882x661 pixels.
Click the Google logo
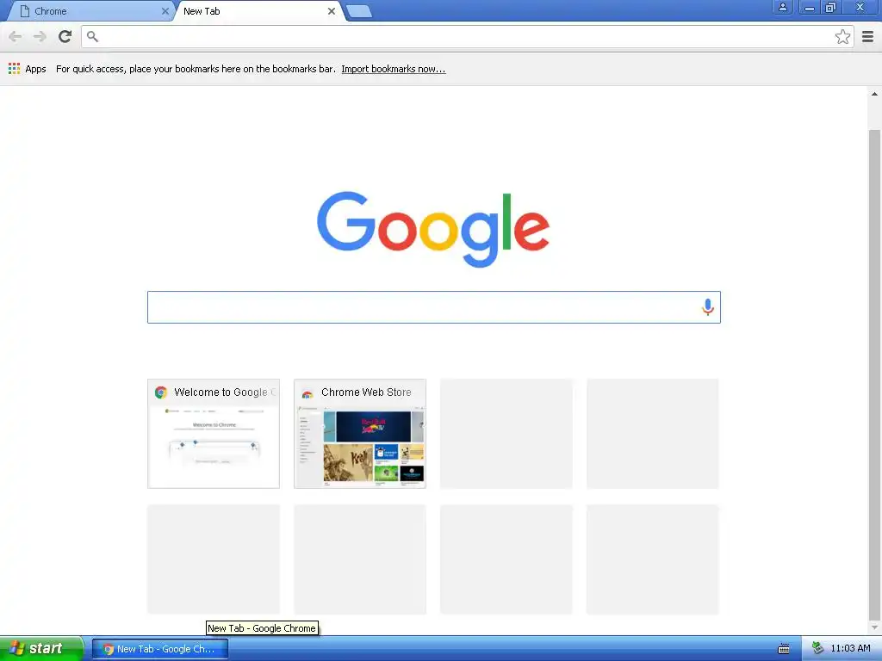[433, 228]
